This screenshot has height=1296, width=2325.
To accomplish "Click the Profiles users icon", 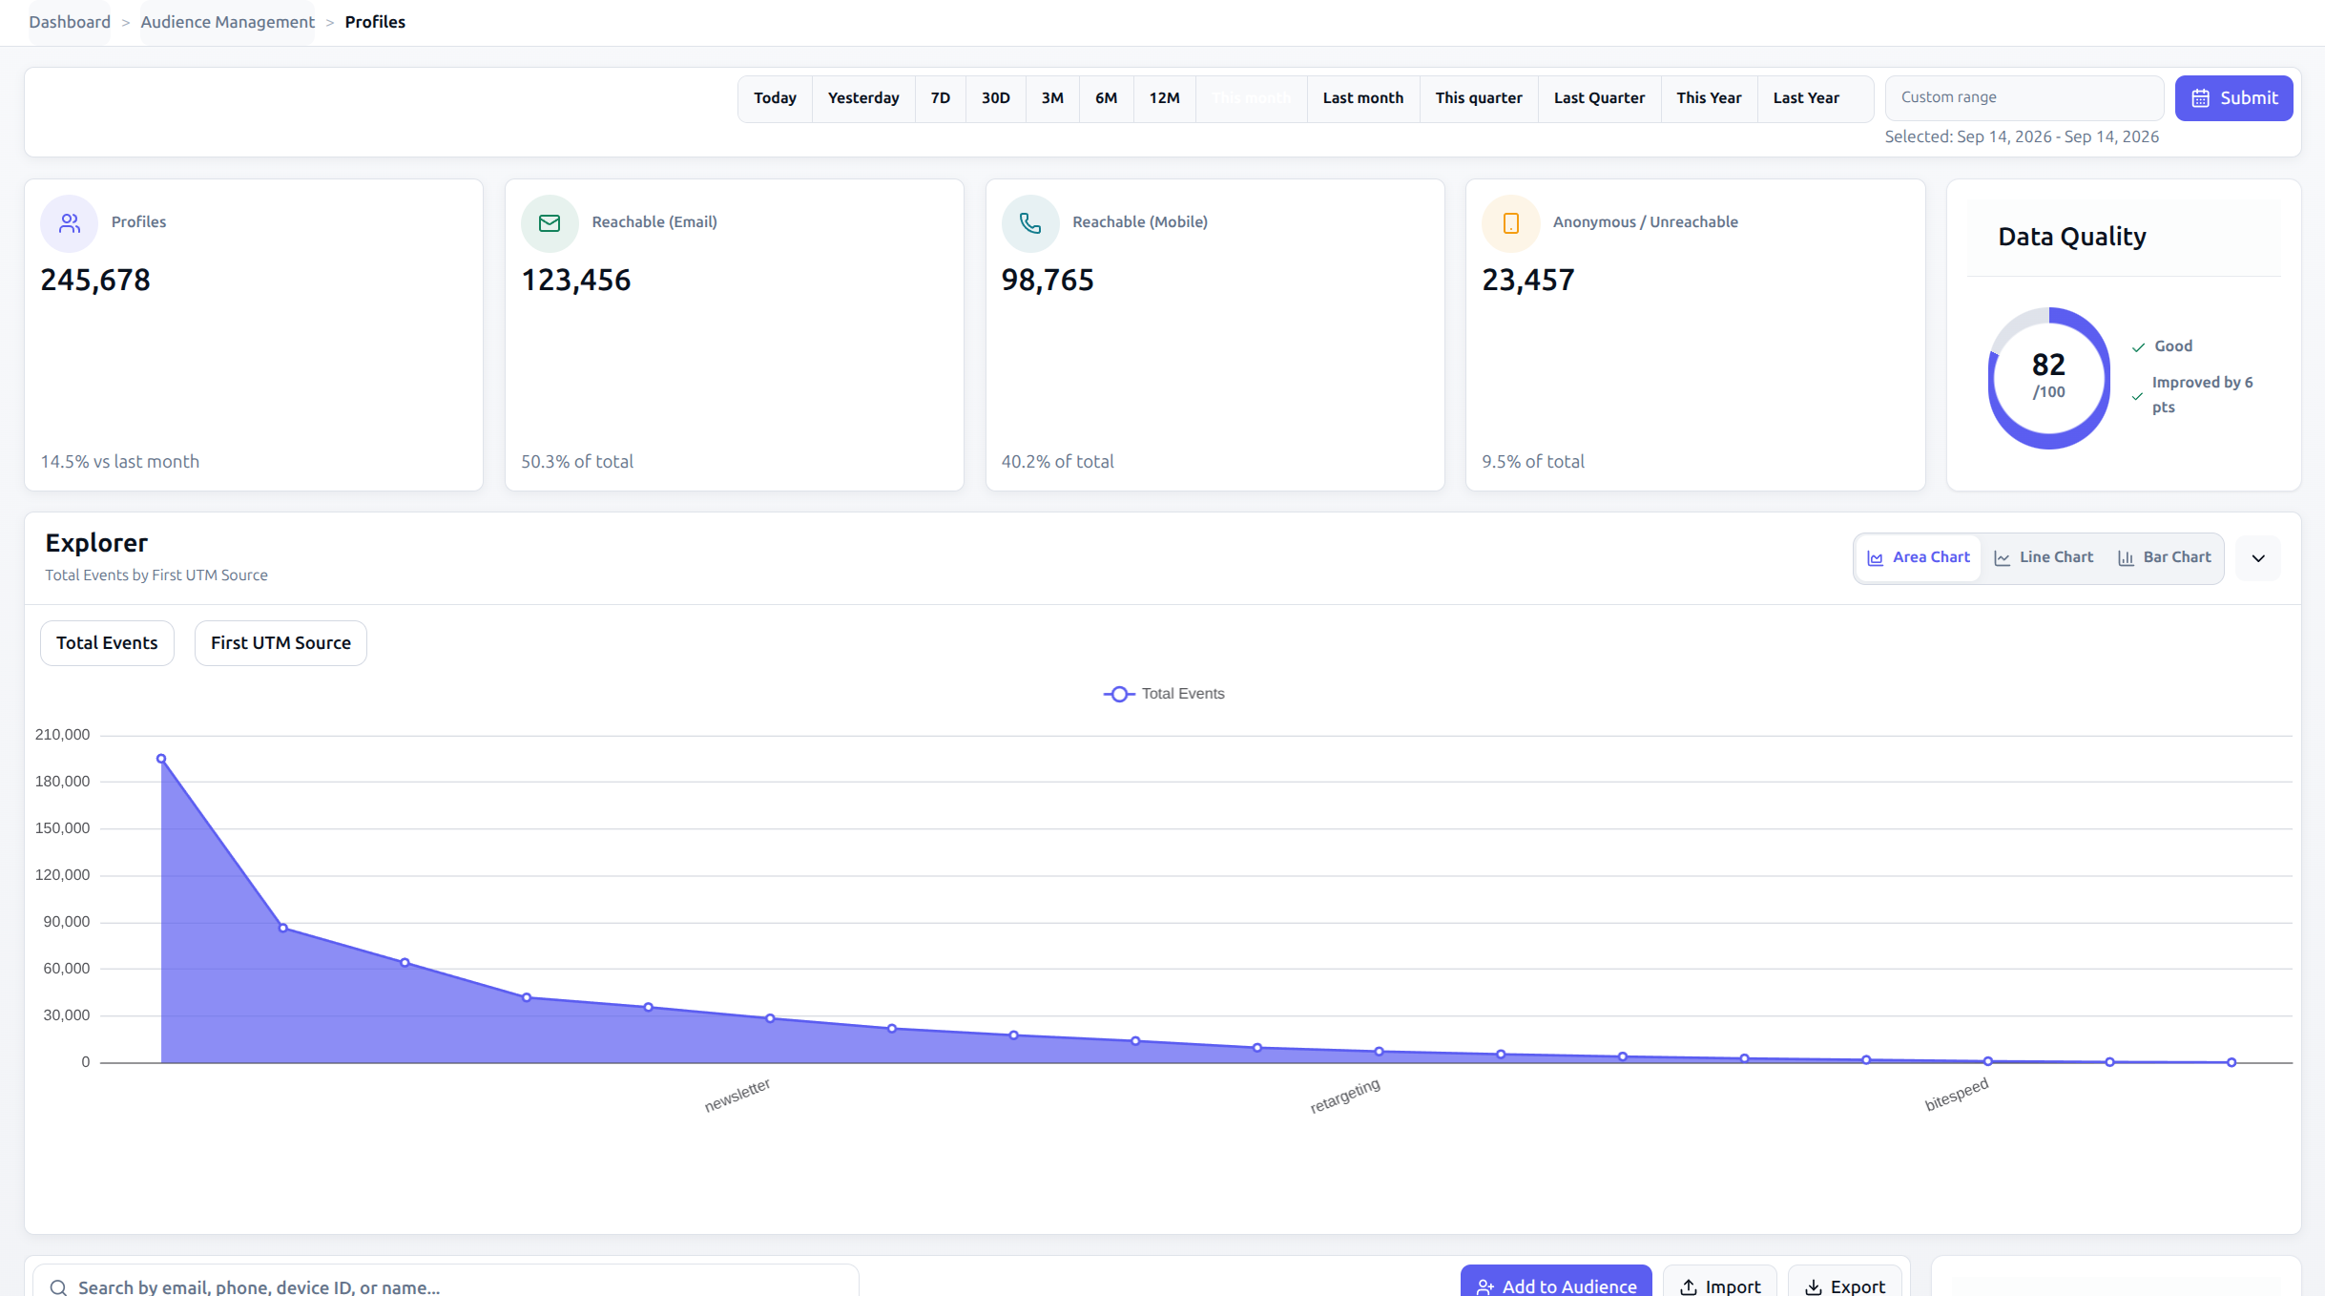I will [69, 223].
